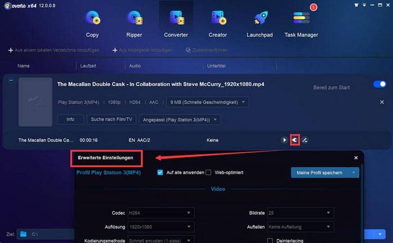Image resolution: width=393 pixels, height=243 pixels.
Task: Click the destination folder icon
Action: pyautogui.click(x=24, y=234)
